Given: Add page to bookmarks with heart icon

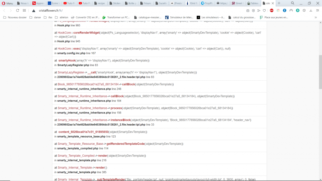Looking at the screenshot, I should 264,11.
